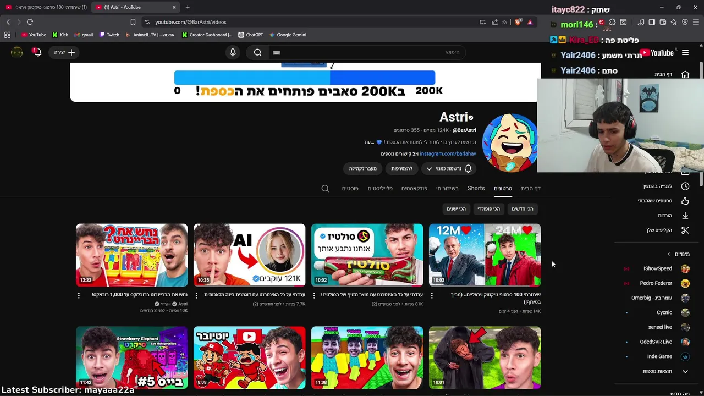
Task: Open the Soltiz candy video thumbnail
Action: pyautogui.click(x=367, y=255)
